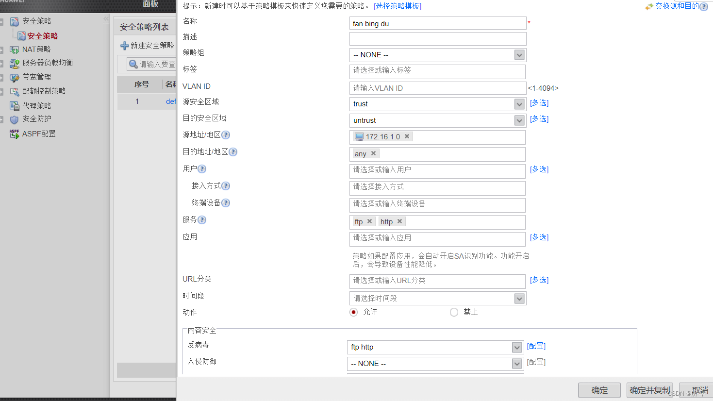Click help icon next to 目的地址/地区
Image resolution: width=713 pixels, height=401 pixels.
pos(233,152)
